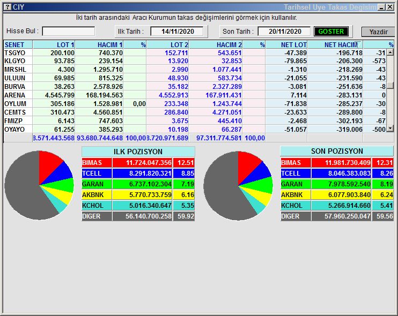
Task: Click the SON POZISYON pie chart
Action: pyautogui.click(x=238, y=185)
